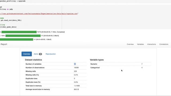Click Average record size value 88.0 B

coord(76,89)
